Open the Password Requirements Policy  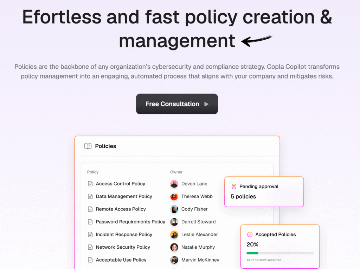click(130, 222)
